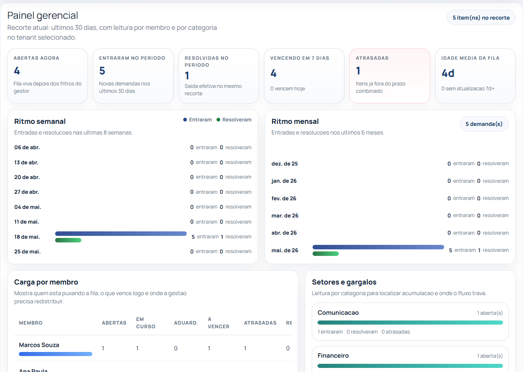523x372 pixels.
Task: Select the "04 de mai." week label
Action: pos(28,207)
